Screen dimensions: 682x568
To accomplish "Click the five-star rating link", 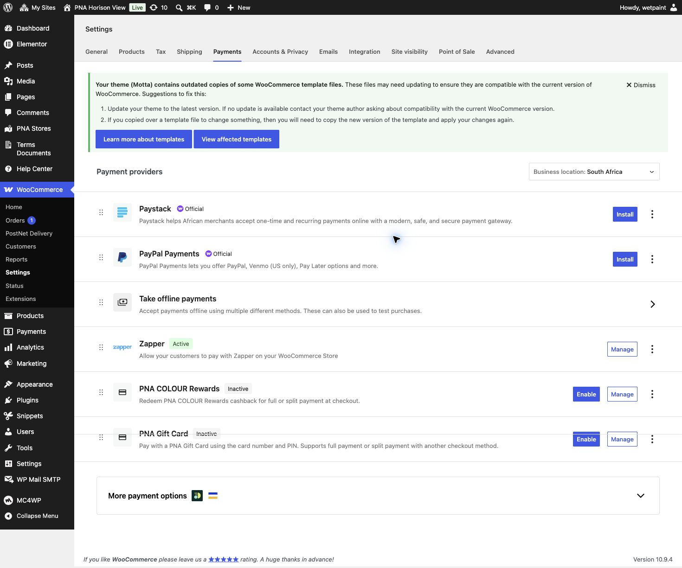I will 223,559.
